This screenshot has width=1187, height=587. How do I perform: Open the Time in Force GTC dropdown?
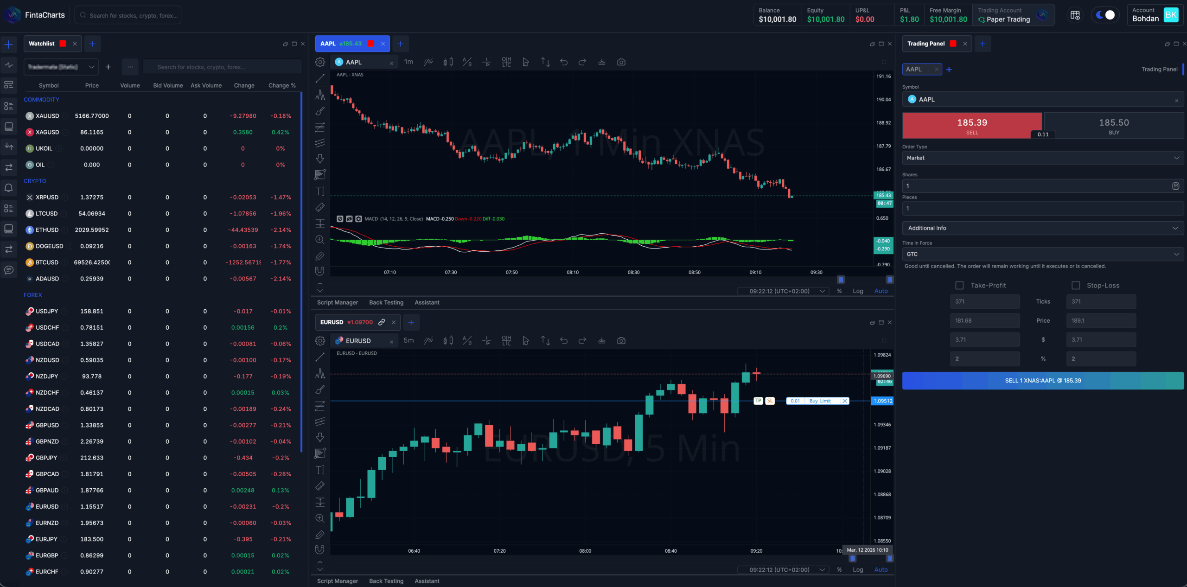pyautogui.click(x=1042, y=255)
